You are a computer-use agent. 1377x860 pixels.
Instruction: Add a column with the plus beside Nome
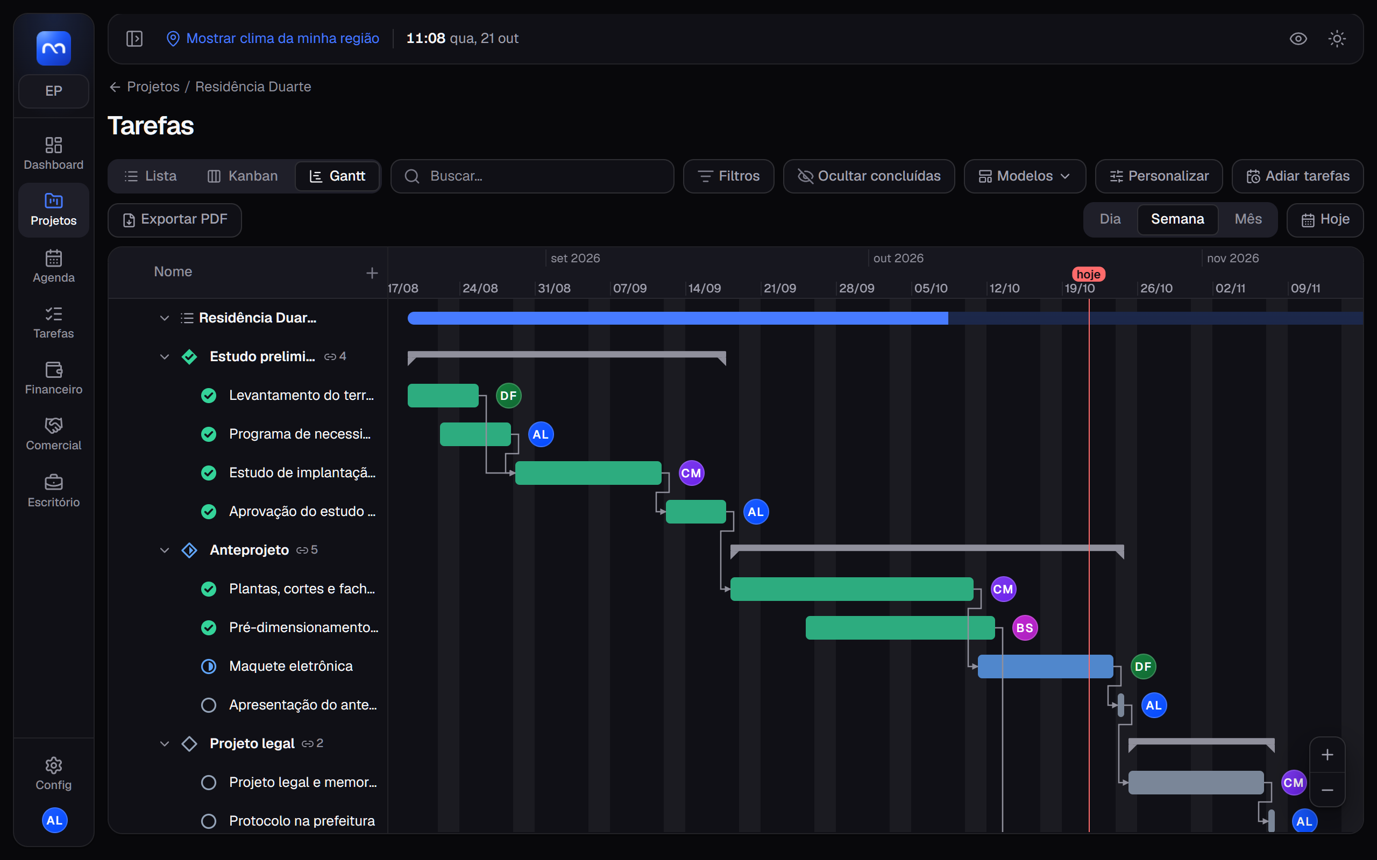372,273
